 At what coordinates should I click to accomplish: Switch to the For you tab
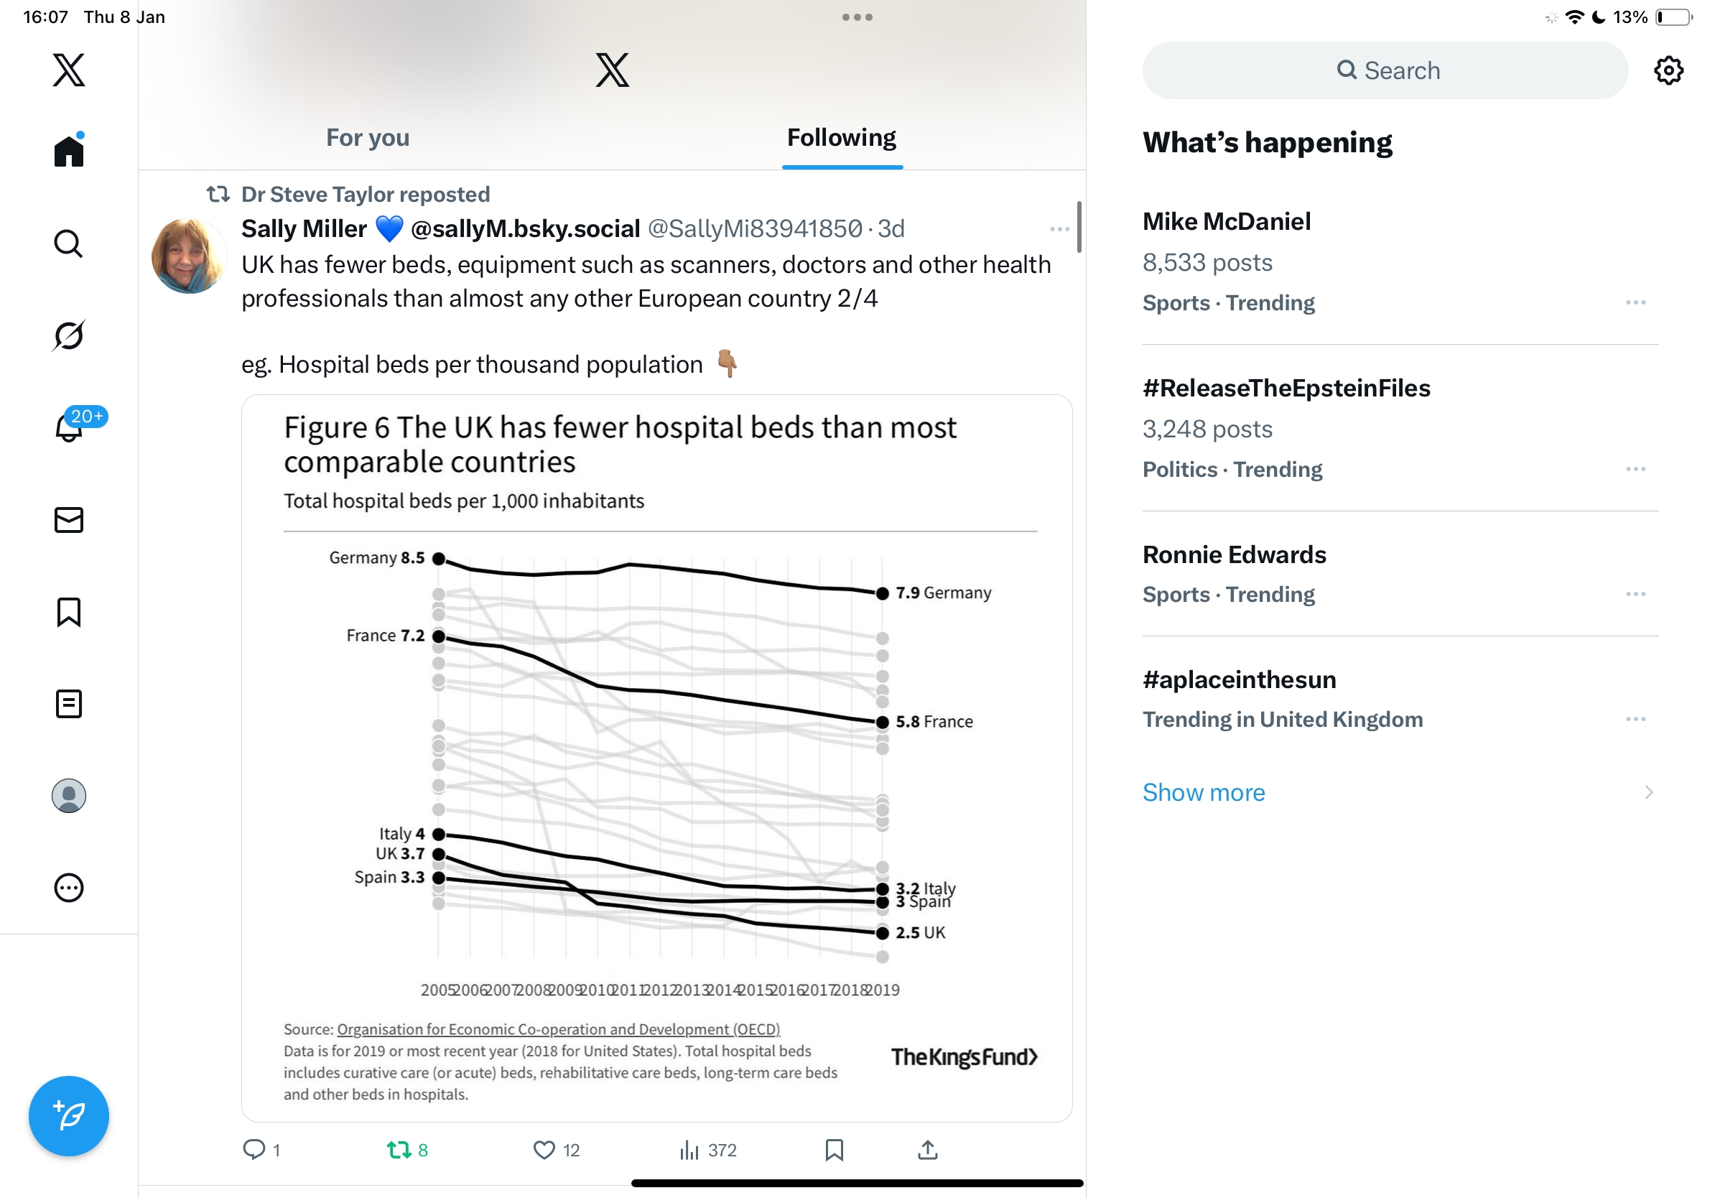(368, 137)
